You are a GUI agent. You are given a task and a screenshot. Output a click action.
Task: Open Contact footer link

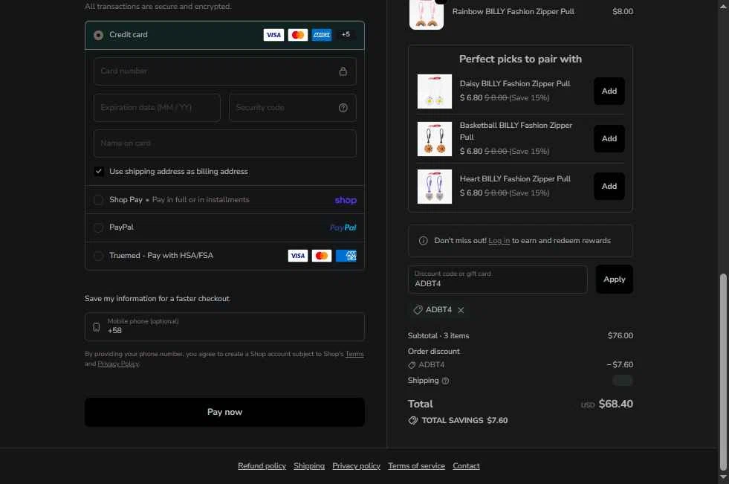[x=467, y=466]
